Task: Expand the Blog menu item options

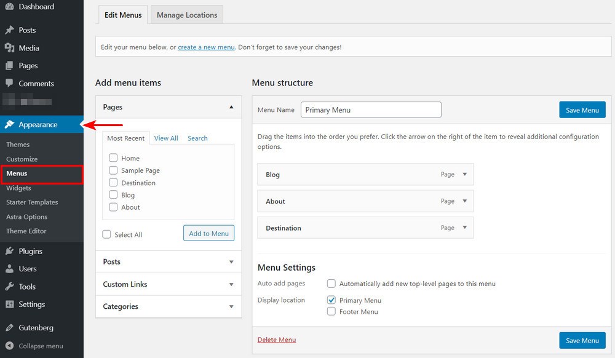Action: pos(465,174)
